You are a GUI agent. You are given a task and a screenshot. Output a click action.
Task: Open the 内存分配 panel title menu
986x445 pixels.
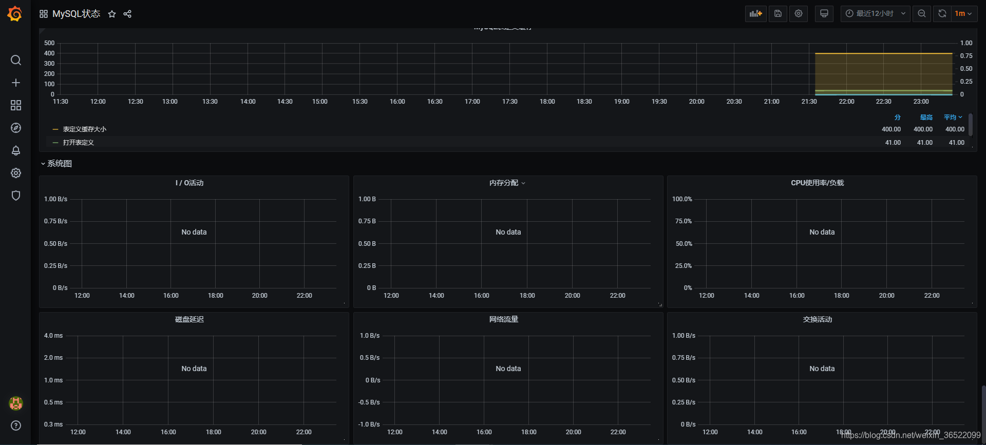click(x=507, y=183)
